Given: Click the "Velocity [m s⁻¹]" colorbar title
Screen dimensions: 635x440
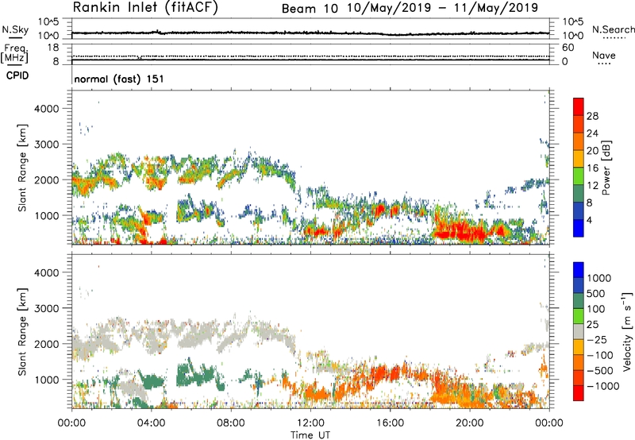Looking at the screenshot, I should 627,331.
